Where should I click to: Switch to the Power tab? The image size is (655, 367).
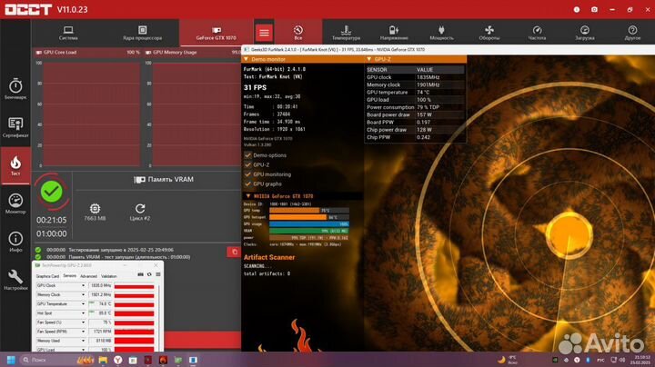pos(441,33)
